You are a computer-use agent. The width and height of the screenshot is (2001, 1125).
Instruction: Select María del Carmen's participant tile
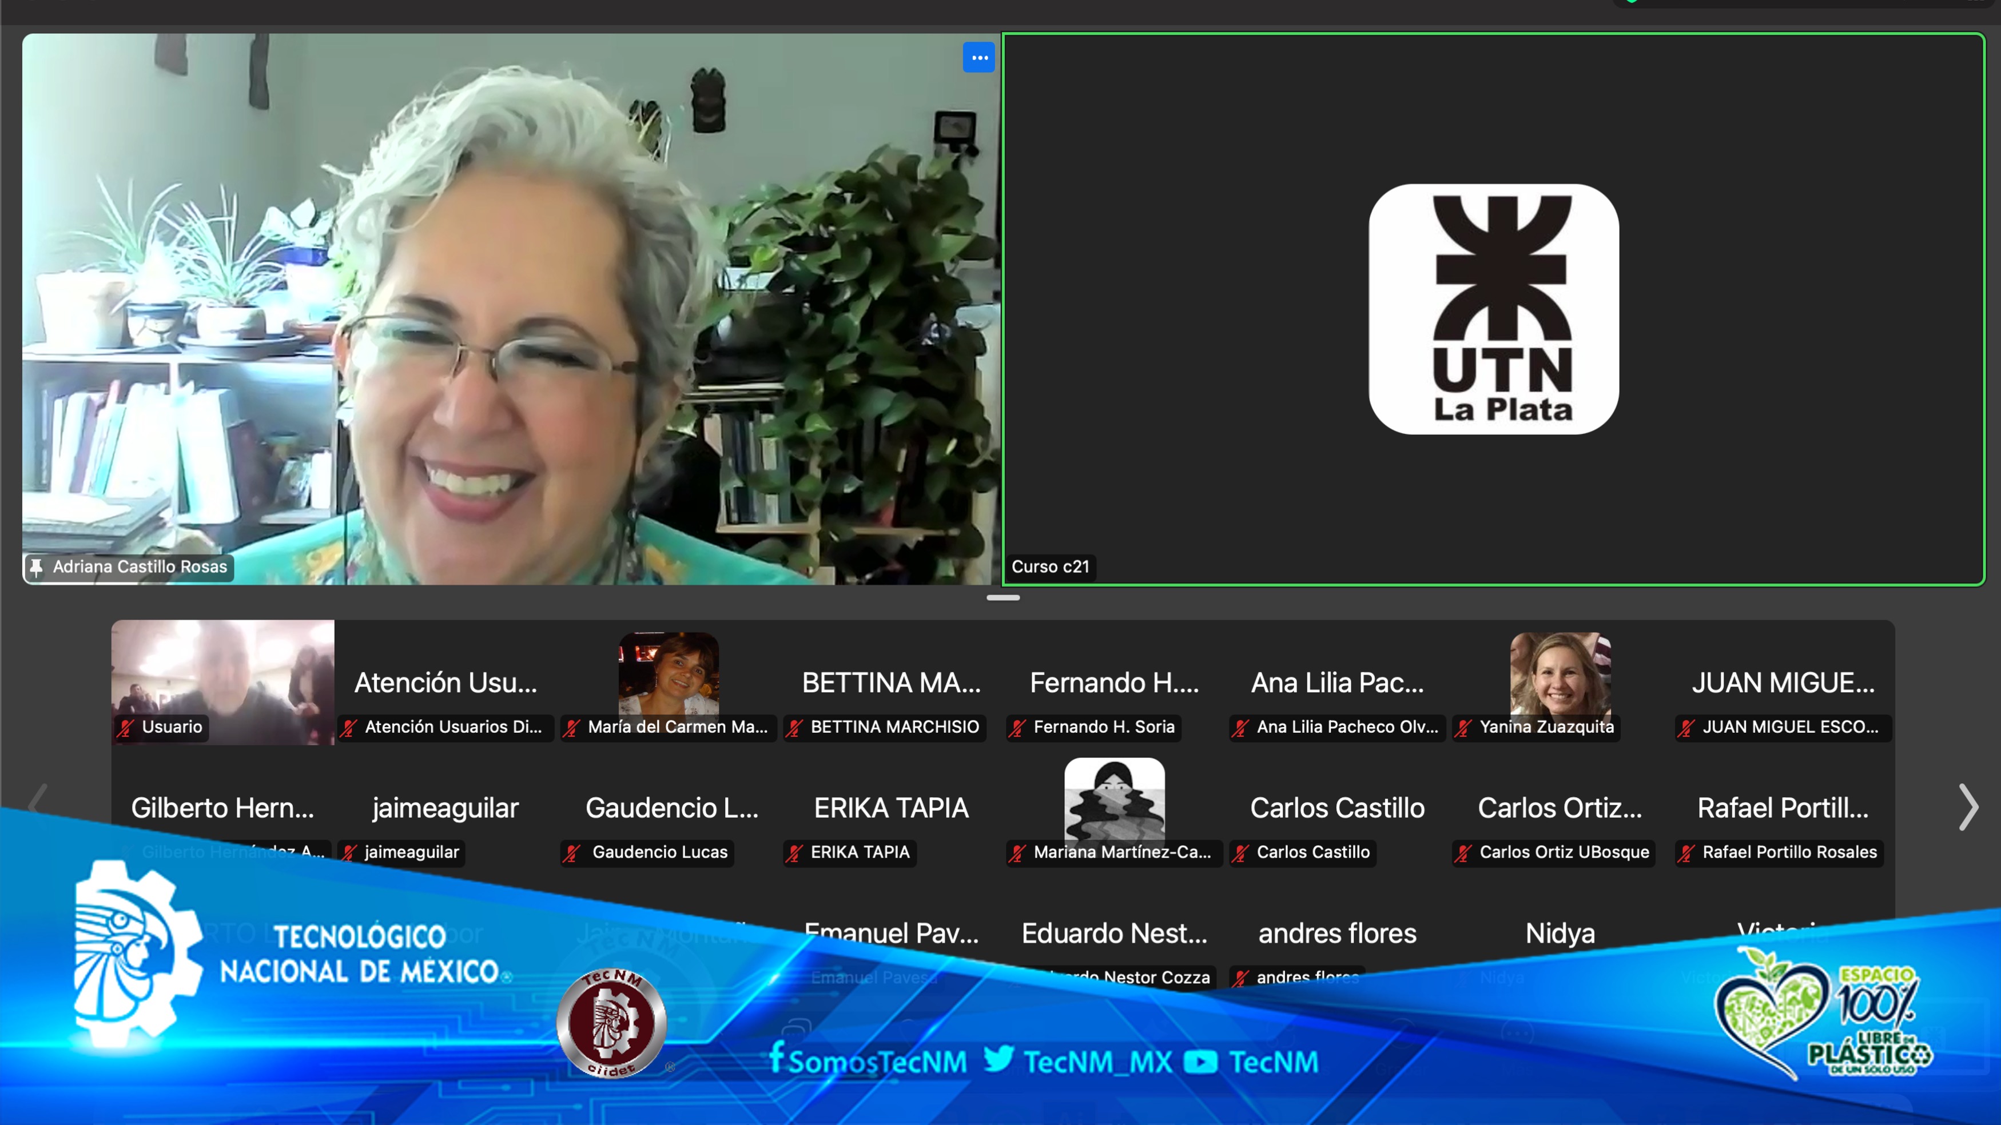pos(669,681)
